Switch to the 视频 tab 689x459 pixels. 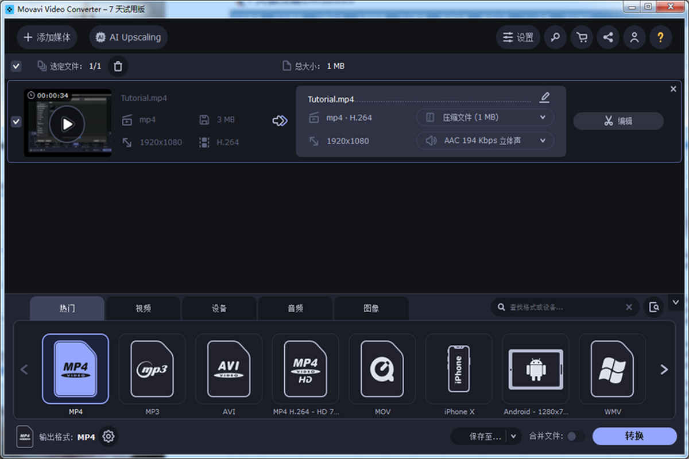point(144,308)
